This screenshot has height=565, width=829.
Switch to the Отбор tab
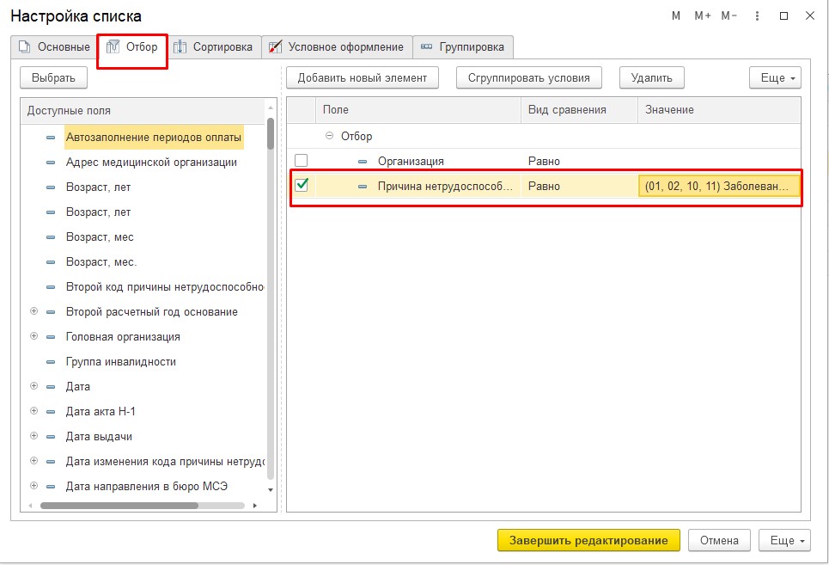pyautogui.click(x=132, y=47)
